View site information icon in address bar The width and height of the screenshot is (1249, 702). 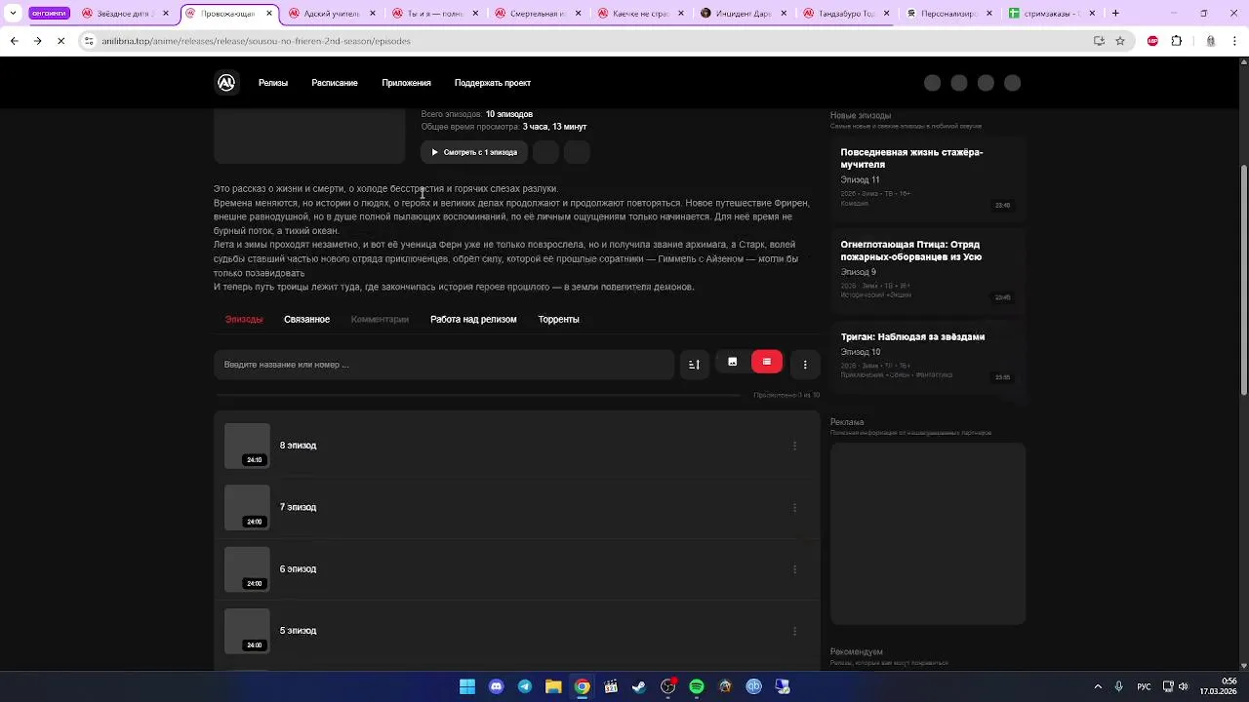89,41
